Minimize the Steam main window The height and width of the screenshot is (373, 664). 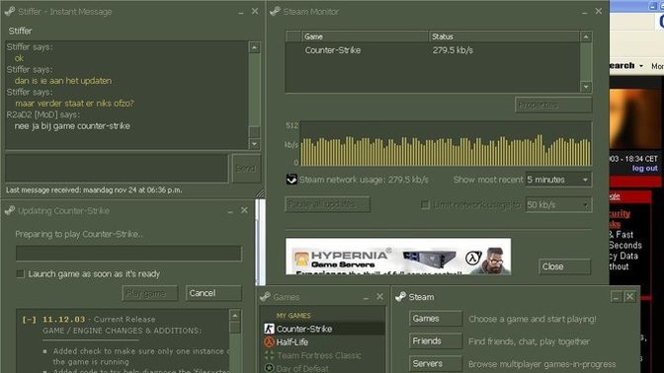tap(616, 297)
